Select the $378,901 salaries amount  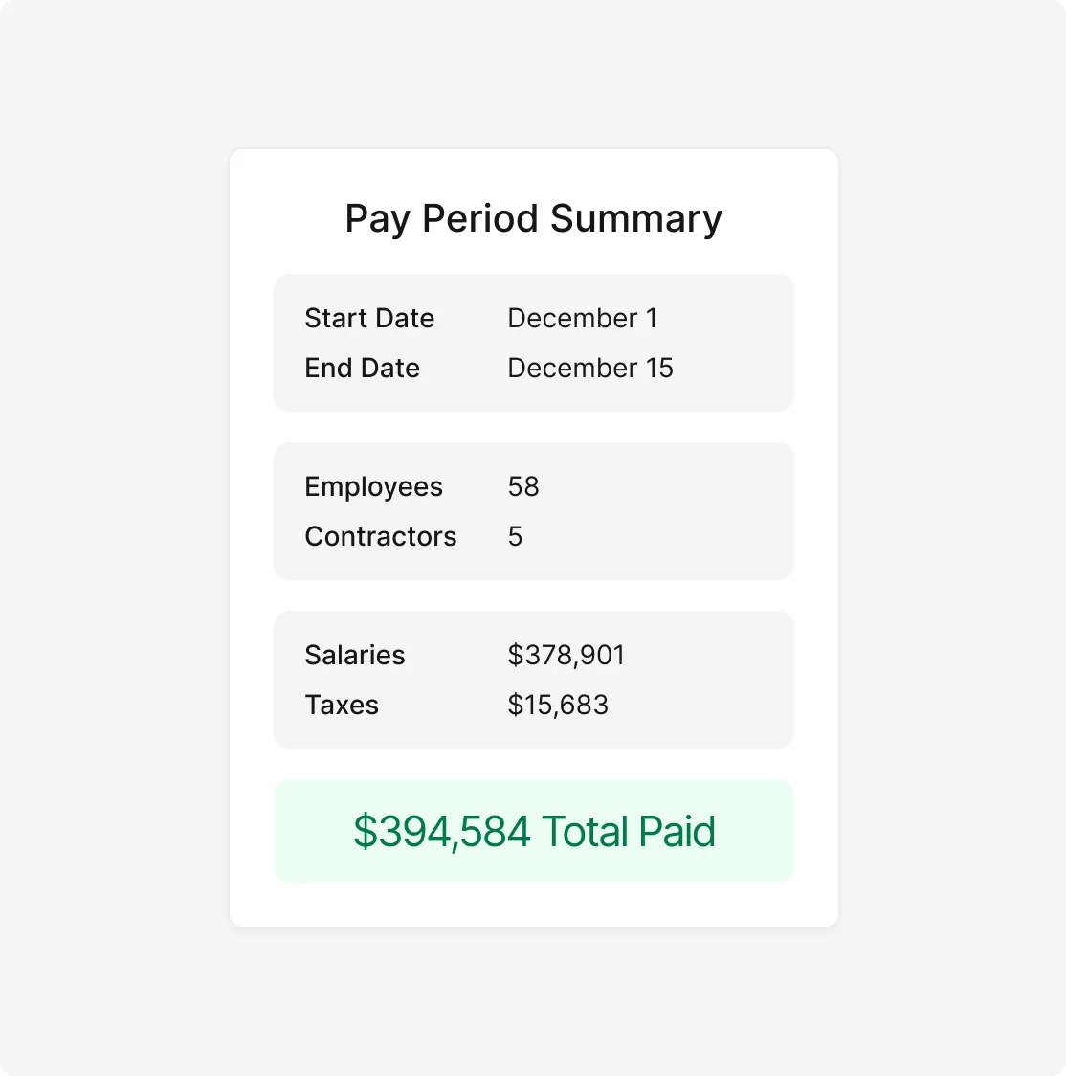coord(566,655)
